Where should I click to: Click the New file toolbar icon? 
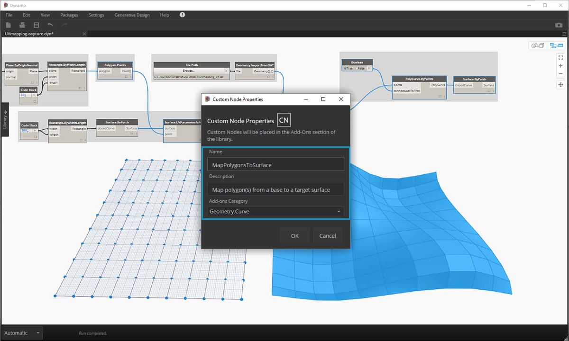coord(8,25)
